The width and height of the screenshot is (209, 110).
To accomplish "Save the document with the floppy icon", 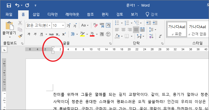I will click(x=9, y=5).
